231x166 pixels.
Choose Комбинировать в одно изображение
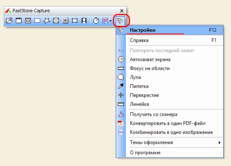[170, 132]
